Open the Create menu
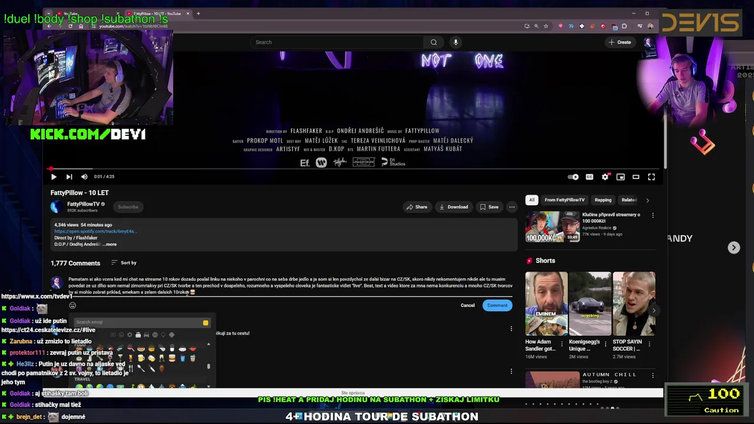 point(620,42)
